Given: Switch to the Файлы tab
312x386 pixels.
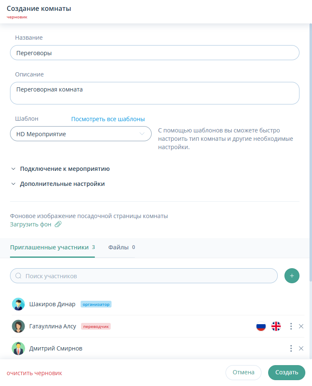Looking at the screenshot, I should (121, 247).
